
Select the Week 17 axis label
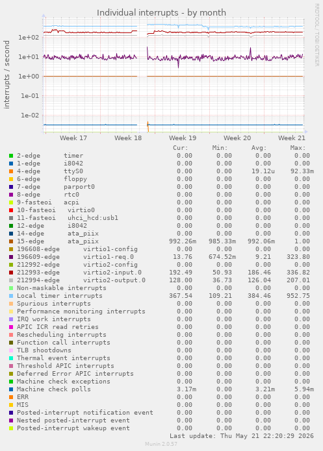pyautogui.click(x=73, y=138)
